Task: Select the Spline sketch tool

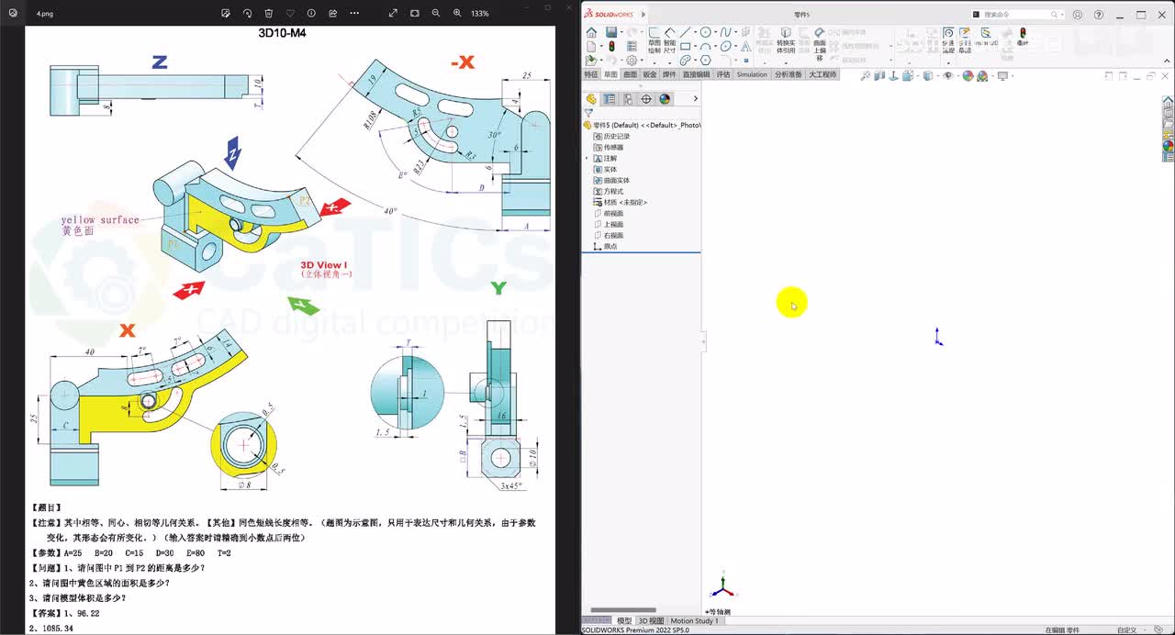Action: click(x=725, y=32)
